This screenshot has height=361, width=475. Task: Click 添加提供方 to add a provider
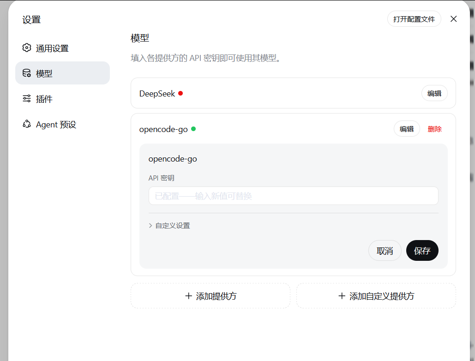tap(210, 296)
